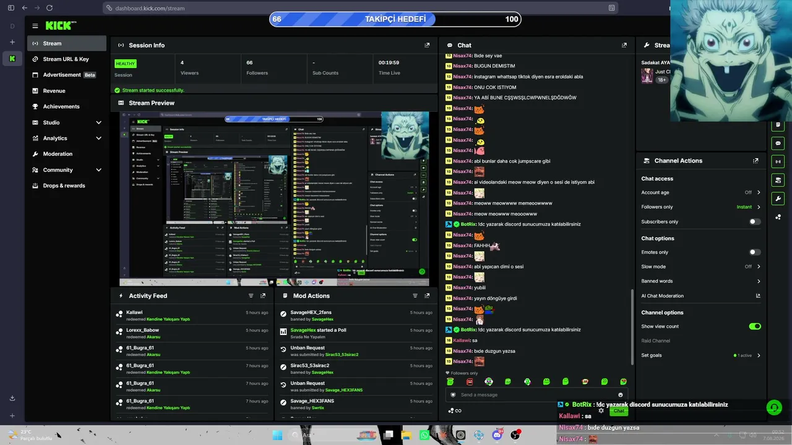Open WhatsApp from the taskbar
792x445 pixels.
pos(424,435)
